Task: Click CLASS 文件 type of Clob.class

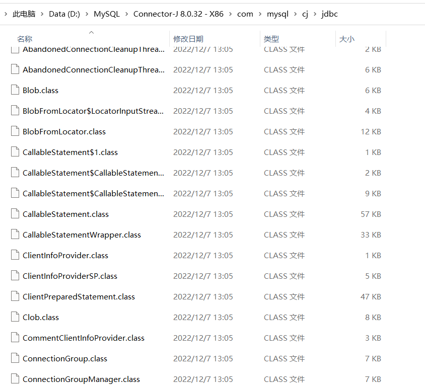Action: click(x=285, y=317)
